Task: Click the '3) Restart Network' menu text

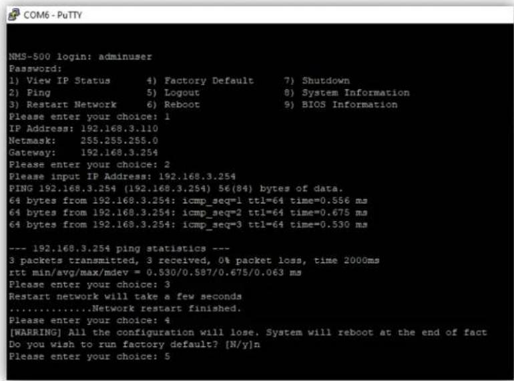Action: click(x=63, y=105)
